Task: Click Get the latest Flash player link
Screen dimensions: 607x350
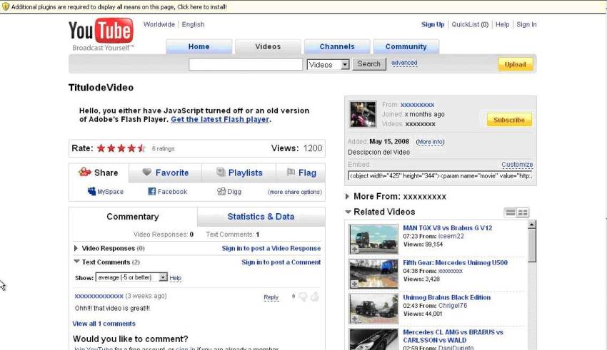Action: (220, 119)
